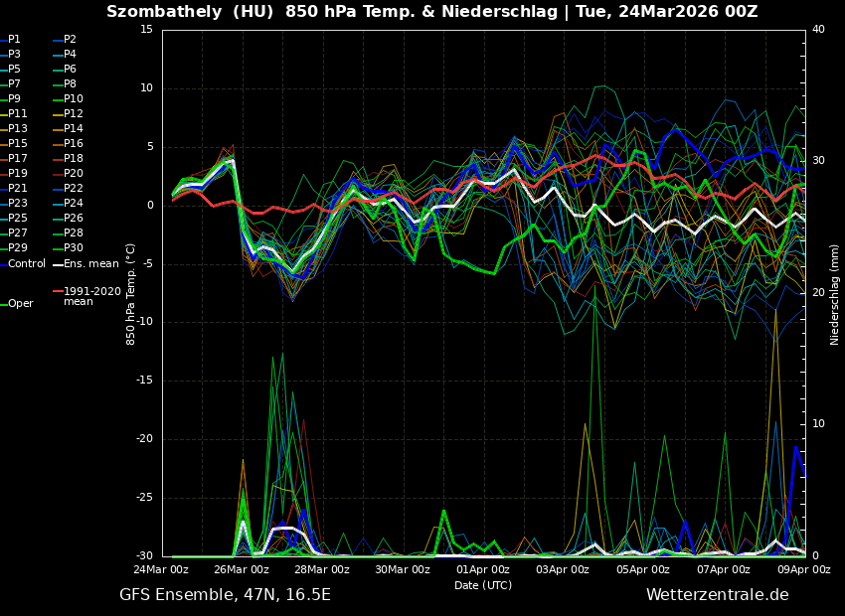
Task: Click the 01Apr 00z date tick
Action: point(483,569)
